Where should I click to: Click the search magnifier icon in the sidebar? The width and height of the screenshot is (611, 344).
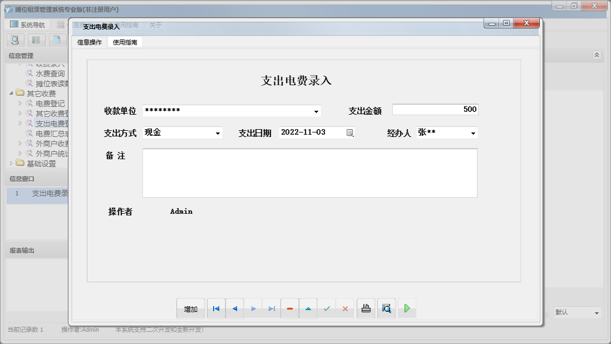14,40
